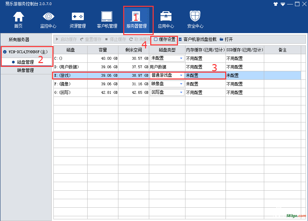The image size is (308, 221).
Task: Collapse WIN-DCL4JPHH8F server tree node
Action: (5, 52)
